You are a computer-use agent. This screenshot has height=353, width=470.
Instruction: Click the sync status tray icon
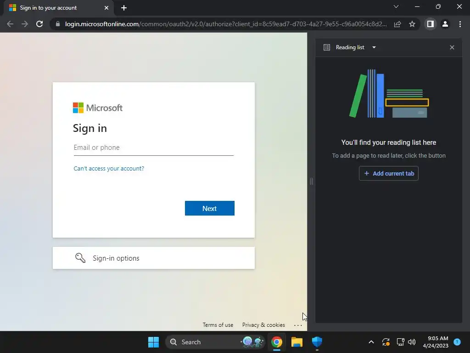[386, 342]
